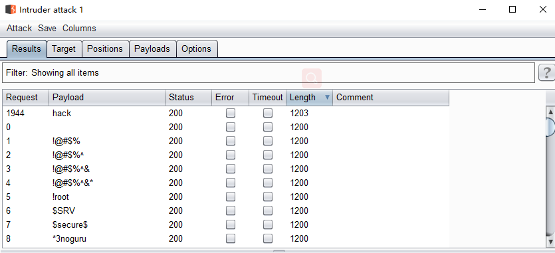Toggle Error checkbox for hack row
Screen dimensions: 555x253
(x=231, y=113)
